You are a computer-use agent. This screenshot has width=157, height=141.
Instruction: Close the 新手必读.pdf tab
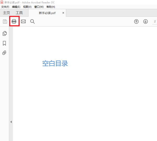(63, 13)
